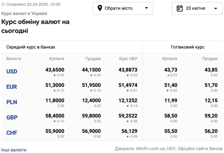Click the caret arrow in date selector

coord(216,9)
